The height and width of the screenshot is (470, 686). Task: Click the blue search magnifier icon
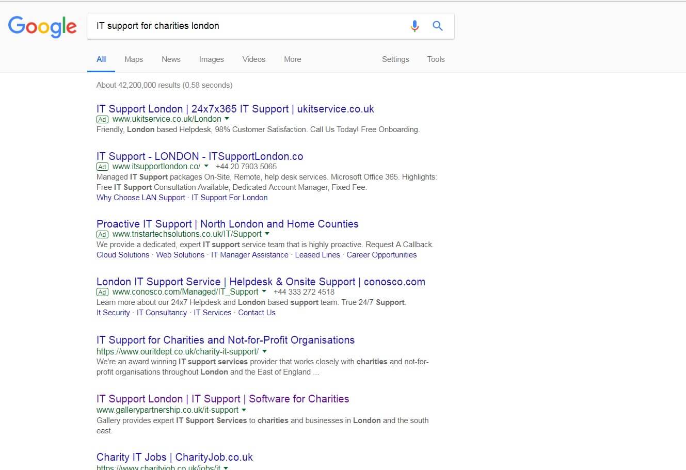[x=438, y=26]
